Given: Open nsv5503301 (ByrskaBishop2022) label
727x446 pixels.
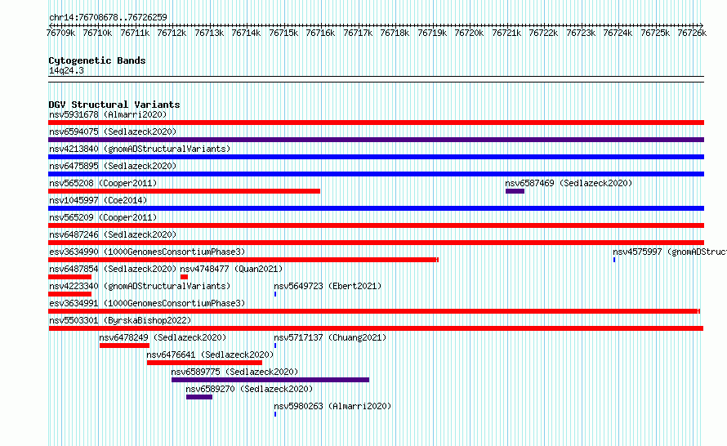Looking at the screenshot, I should click(x=120, y=320).
